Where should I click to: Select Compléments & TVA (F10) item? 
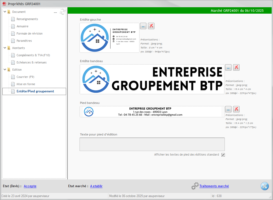(x=33, y=55)
